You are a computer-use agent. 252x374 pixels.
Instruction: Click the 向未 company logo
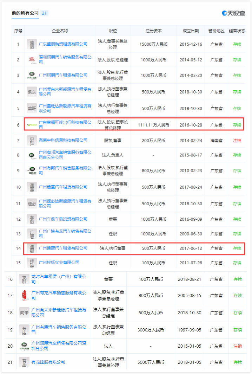pos(24,312)
